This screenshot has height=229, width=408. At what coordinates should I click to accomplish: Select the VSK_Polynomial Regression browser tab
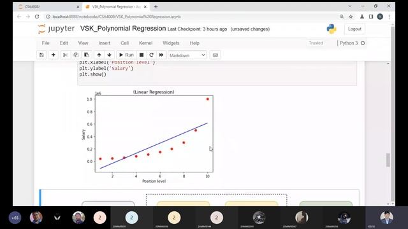116,7
